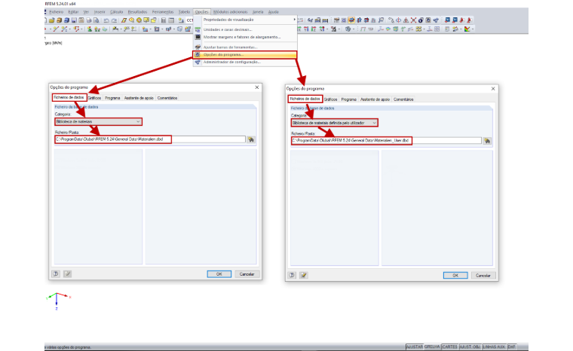The height and width of the screenshot is (351, 573).
Task: Click the Materialien.dbd file path field
Action: click(x=150, y=139)
